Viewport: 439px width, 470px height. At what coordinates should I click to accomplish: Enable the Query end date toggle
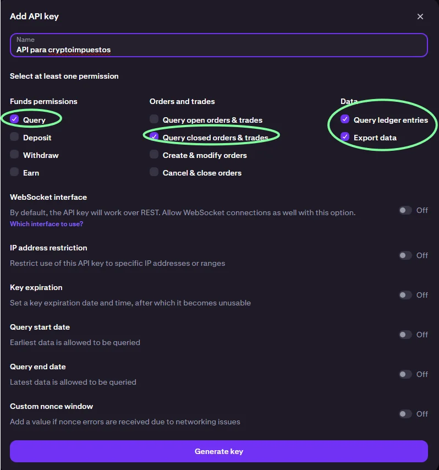[x=405, y=374]
